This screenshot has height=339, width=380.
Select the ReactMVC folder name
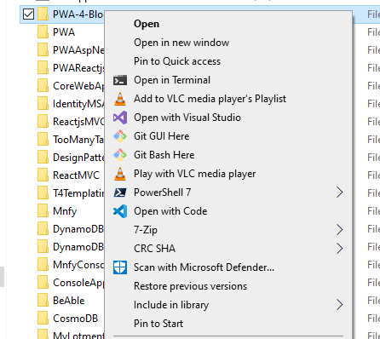click(x=77, y=175)
